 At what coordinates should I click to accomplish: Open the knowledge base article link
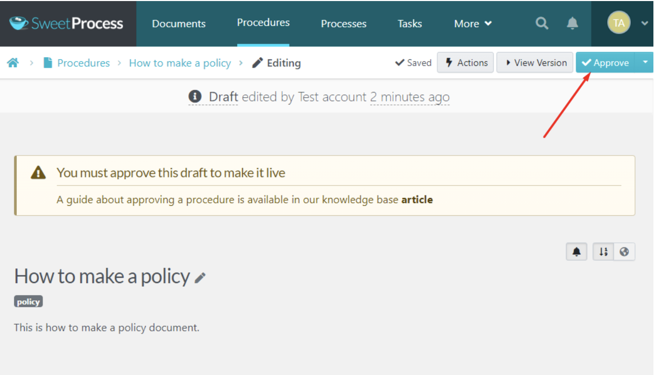(417, 200)
